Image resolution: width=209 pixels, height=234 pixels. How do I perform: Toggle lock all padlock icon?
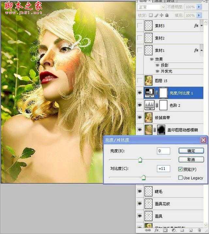pos(167,15)
